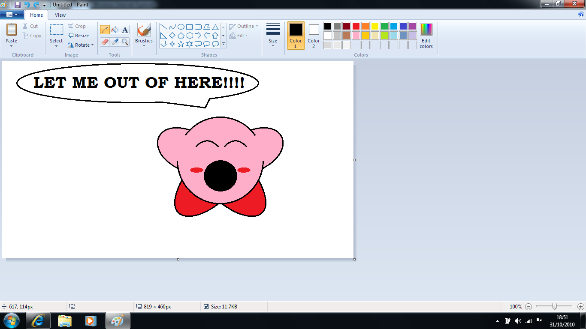Choose the Up arrow shape
This screenshot has width=586, height=329.
pyautogui.click(x=215, y=35)
